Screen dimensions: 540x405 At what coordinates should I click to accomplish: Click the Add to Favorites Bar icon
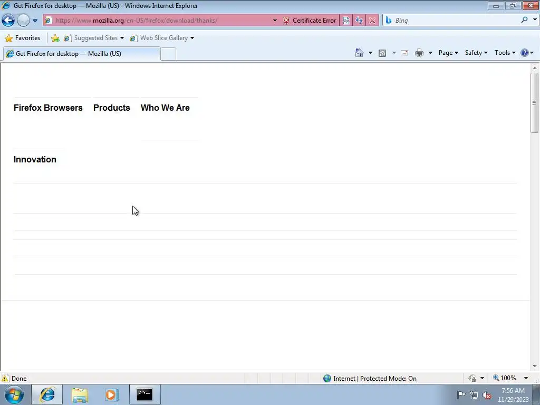pyautogui.click(x=55, y=38)
